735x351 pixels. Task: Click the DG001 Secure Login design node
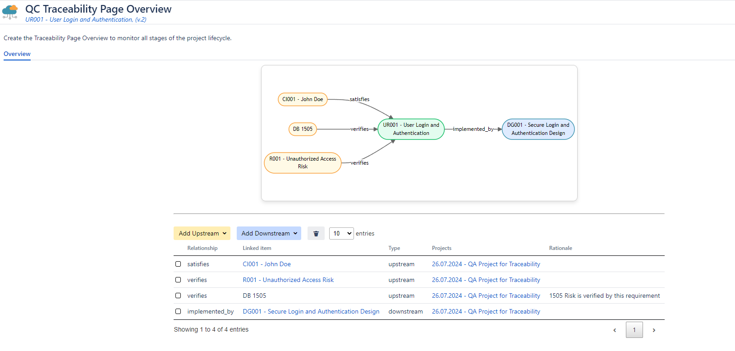coord(538,129)
